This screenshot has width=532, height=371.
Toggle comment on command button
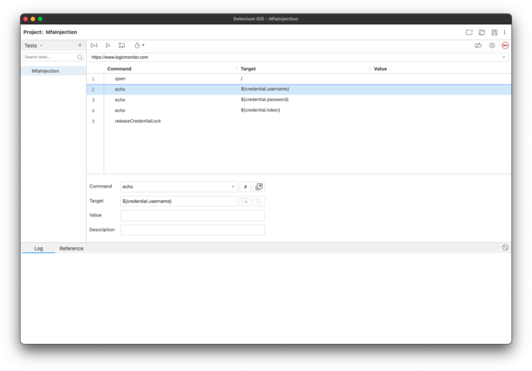pyautogui.click(x=245, y=186)
